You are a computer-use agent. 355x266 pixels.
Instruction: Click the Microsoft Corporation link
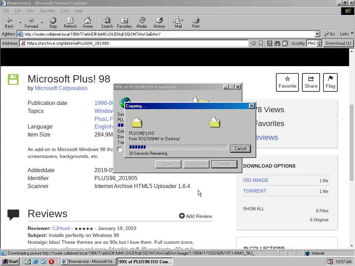click(x=61, y=88)
